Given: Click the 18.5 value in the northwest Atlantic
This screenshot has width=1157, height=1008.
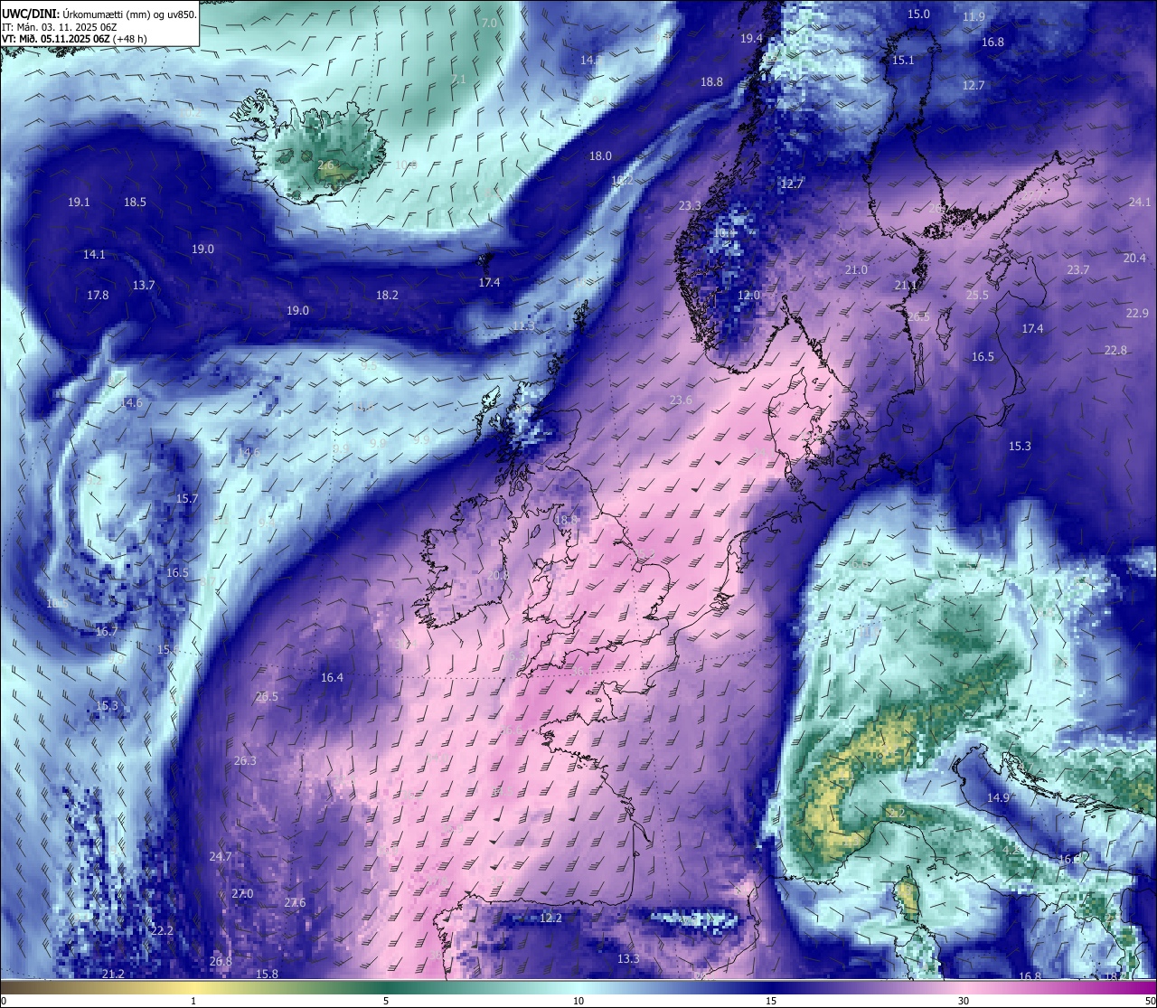Looking at the screenshot, I should [x=135, y=203].
